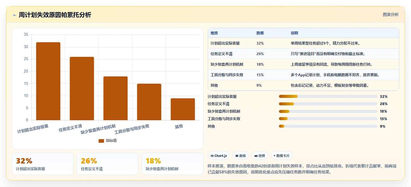Click the 缺少复盘再计划机制 progress bar

pyautogui.click(x=328, y=111)
